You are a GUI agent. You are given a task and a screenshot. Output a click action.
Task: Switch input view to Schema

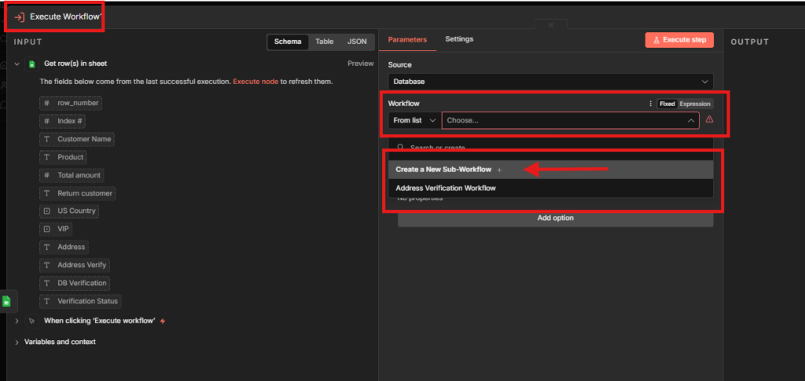[288, 42]
